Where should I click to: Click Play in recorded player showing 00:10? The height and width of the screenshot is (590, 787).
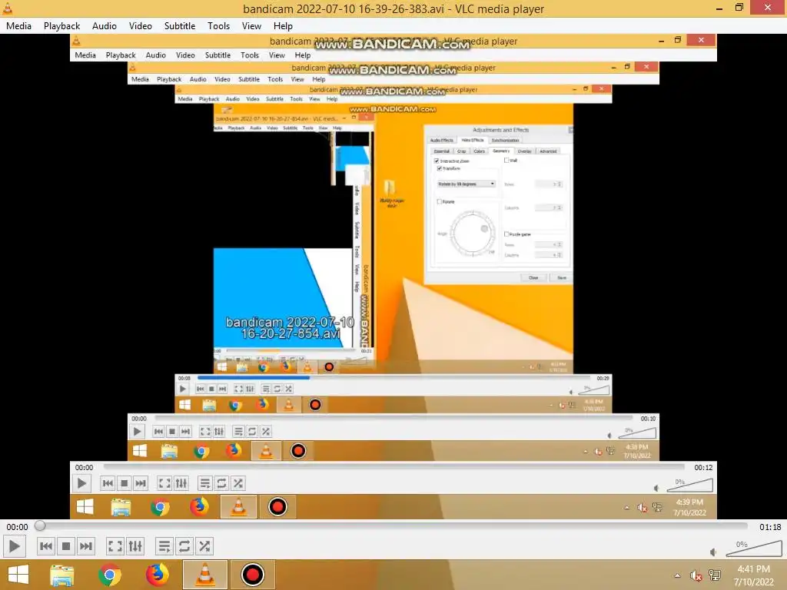(137, 432)
